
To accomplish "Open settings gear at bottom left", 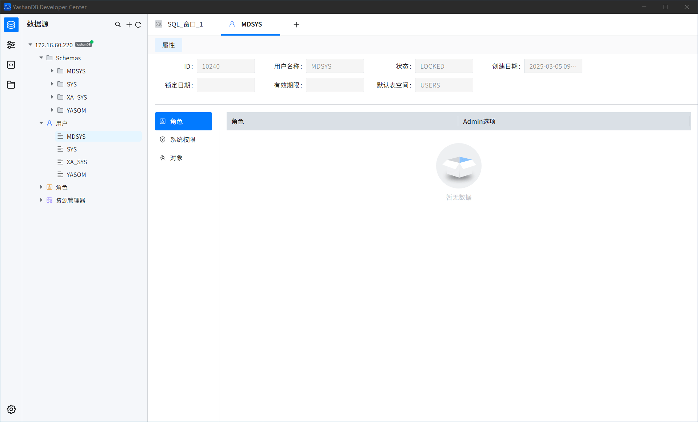I will pyautogui.click(x=11, y=409).
